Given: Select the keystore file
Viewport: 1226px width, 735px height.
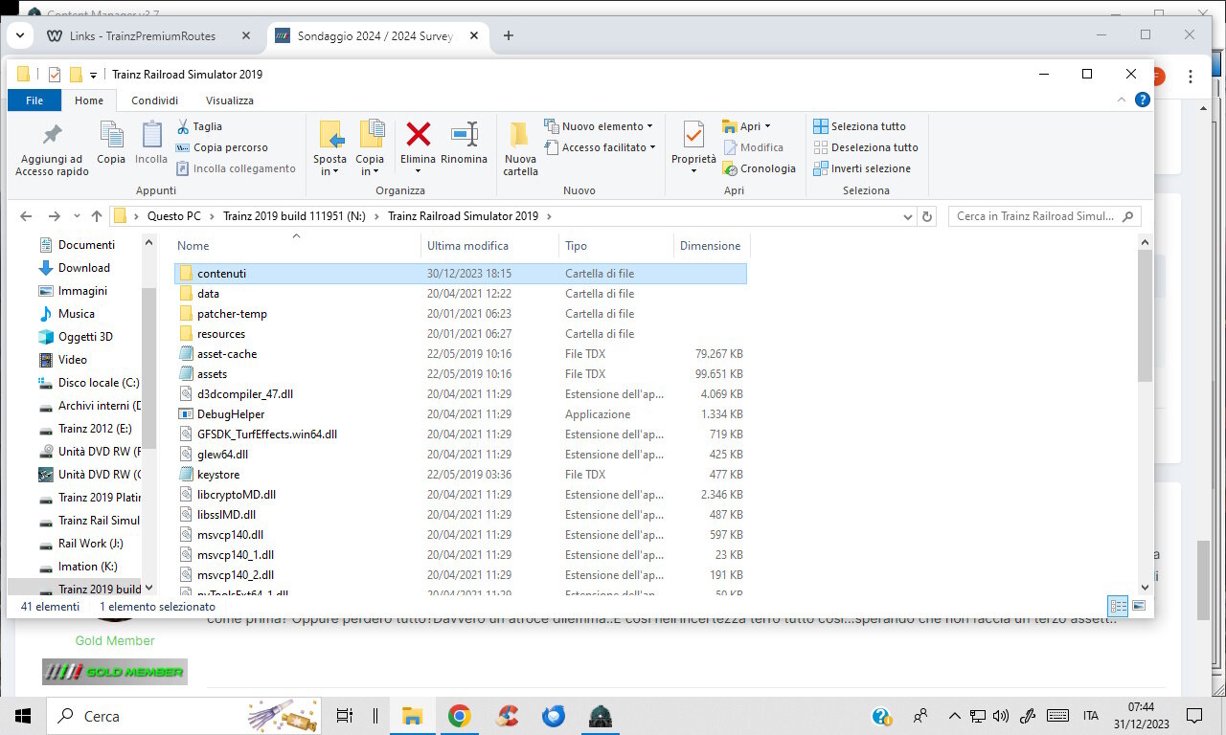Looking at the screenshot, I should [x=461, y=475].
